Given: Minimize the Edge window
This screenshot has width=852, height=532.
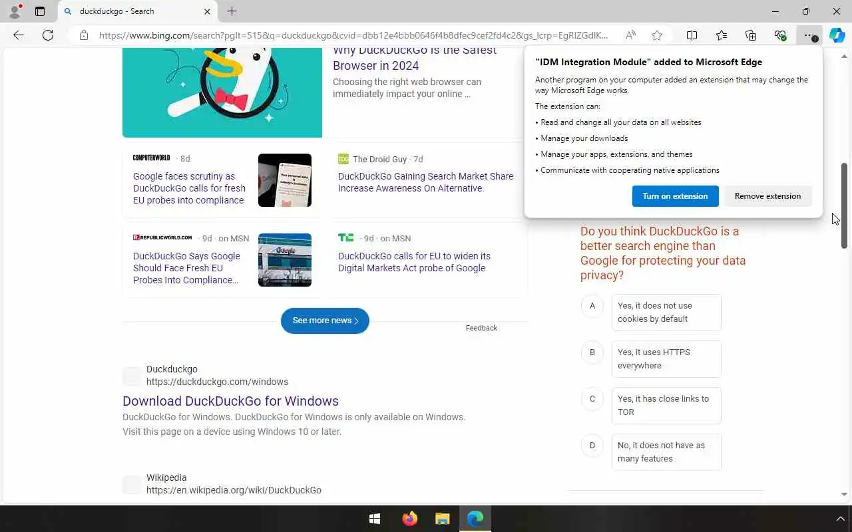Looking at the screenshot, I should pos(775,11).
